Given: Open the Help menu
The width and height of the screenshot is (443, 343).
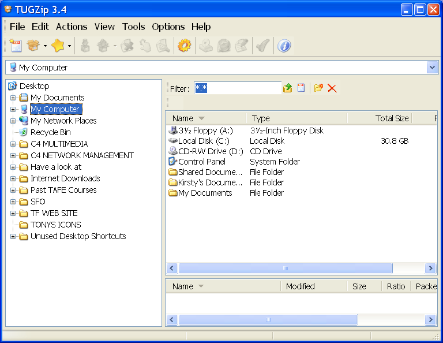Looking at the screenshot, I should tap(201, 27).
